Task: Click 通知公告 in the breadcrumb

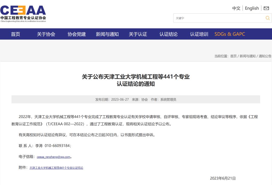Action: coord(265,56)
